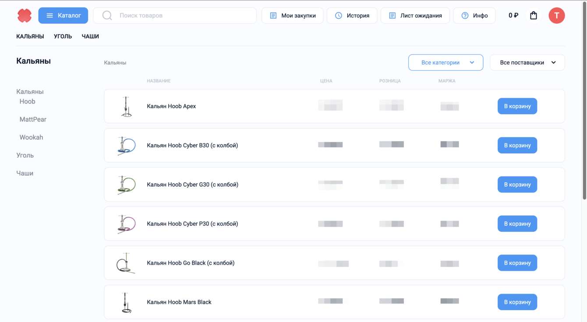The image size is (587, 322).
Task: Open Мои закупки with the list icon
Action: [292, 16]
